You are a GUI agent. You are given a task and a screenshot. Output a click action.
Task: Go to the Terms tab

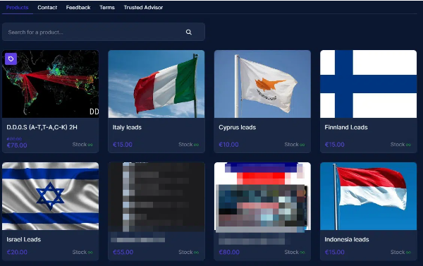click(x=107, y=8)
